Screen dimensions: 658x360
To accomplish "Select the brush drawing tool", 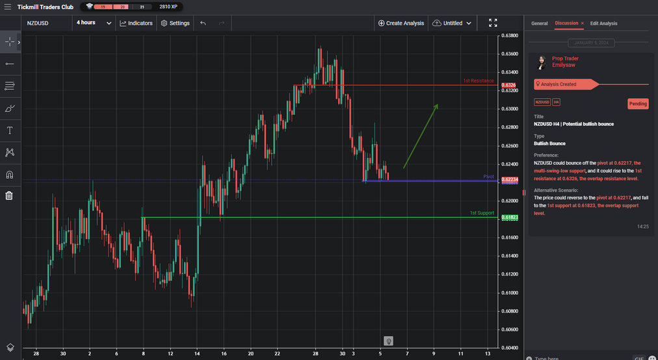I will (x=9, y=109).
